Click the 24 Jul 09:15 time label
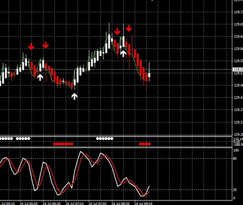The width and height of the screenshot is (243, 205). coord(143,203)
